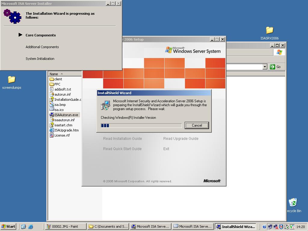The image size is (308, 231).
Task: Select the isa.bmp image file icon
Action: click(x=51, y=104)
